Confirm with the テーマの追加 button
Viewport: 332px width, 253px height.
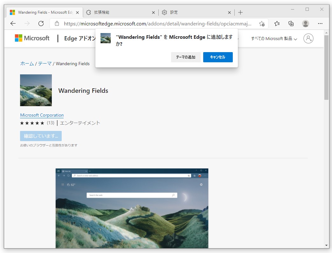[x=186, y=57]
